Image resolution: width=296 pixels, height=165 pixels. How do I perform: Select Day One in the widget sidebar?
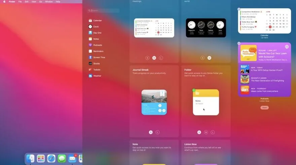tap(95, 33)
